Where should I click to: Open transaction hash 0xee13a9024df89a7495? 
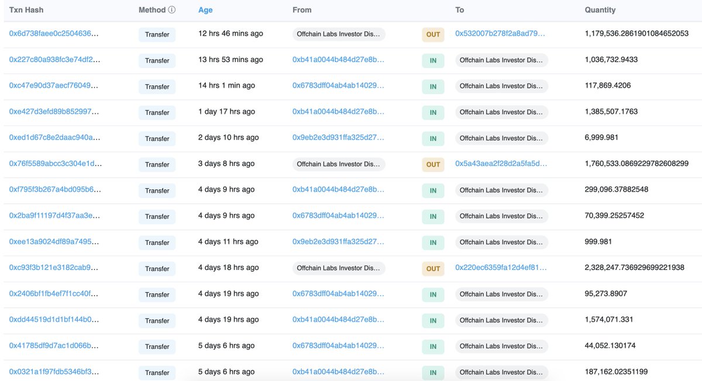pos(54,241)
